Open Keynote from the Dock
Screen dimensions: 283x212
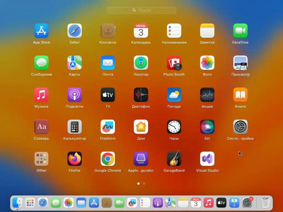234,203
